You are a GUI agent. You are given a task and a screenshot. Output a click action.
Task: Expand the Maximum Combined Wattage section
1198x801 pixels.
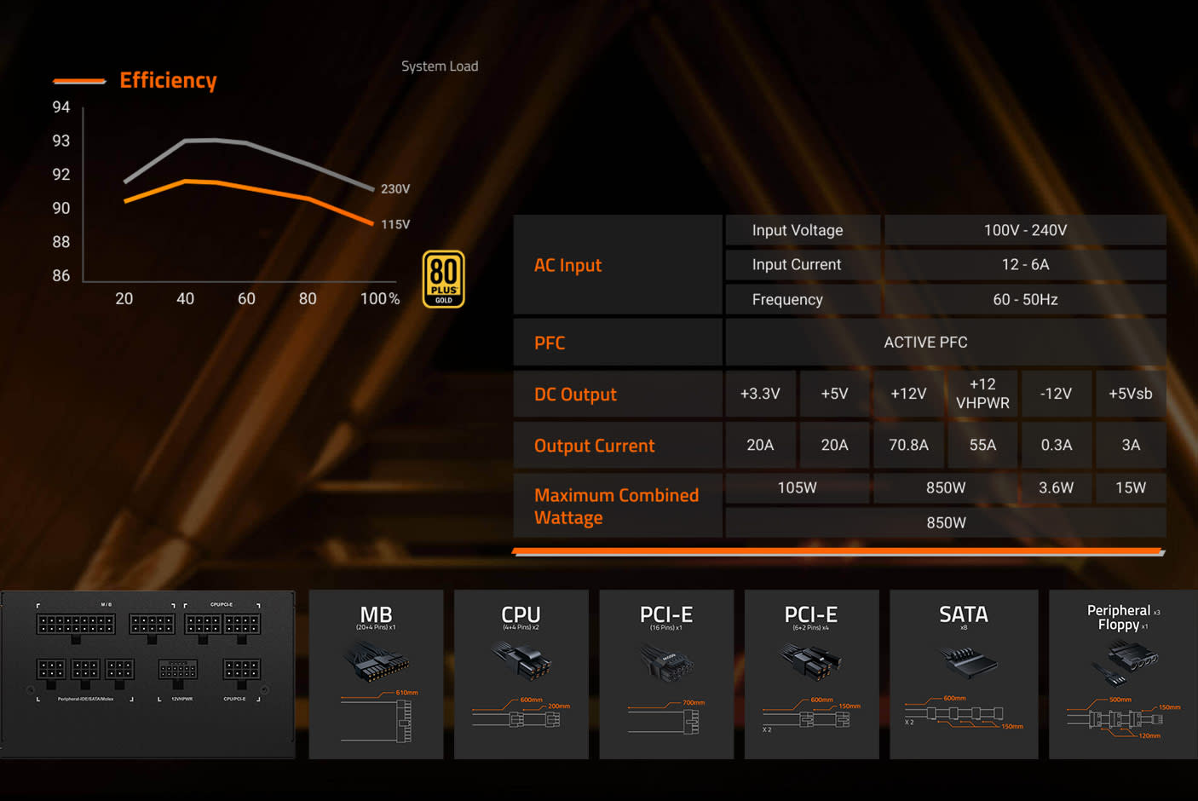[616, 506]
